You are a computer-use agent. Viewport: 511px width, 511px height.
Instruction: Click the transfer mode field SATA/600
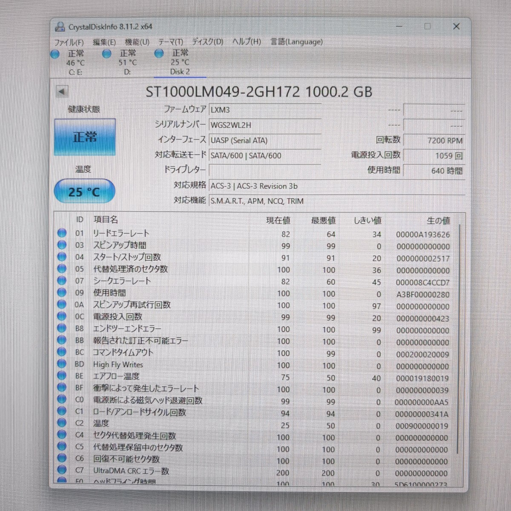pyautogui.click(x=265, y=155)
